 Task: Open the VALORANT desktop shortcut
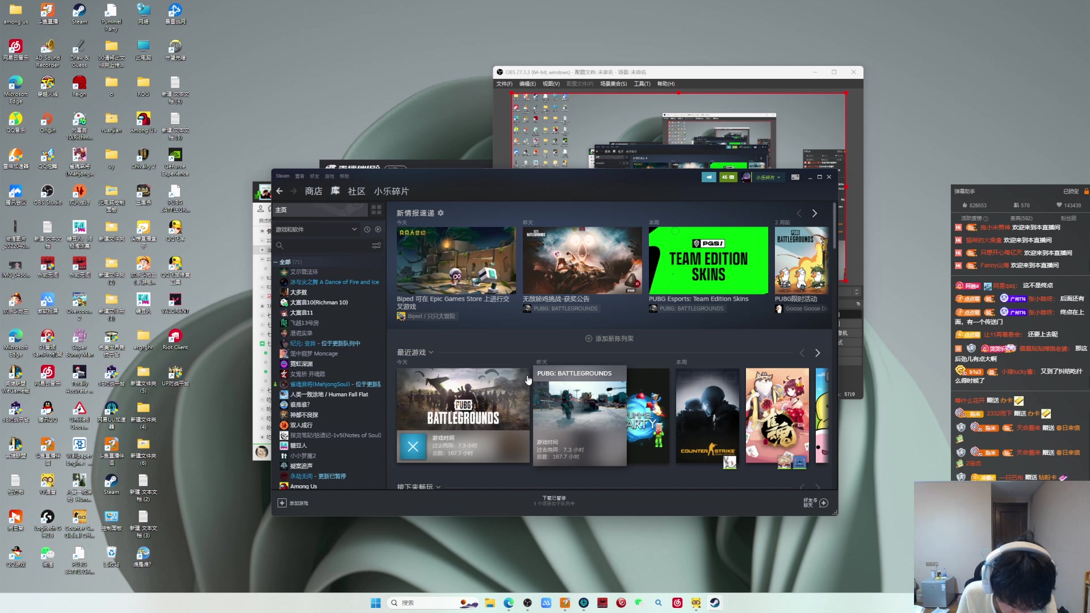175,303
